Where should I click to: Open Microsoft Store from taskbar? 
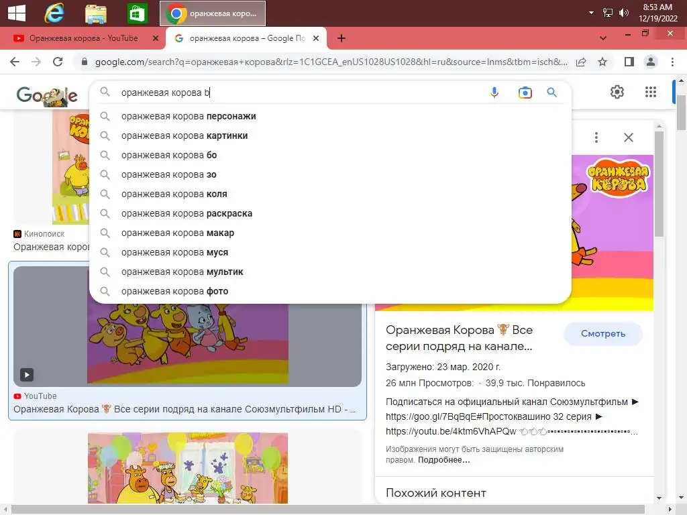[x=137, y=13]
